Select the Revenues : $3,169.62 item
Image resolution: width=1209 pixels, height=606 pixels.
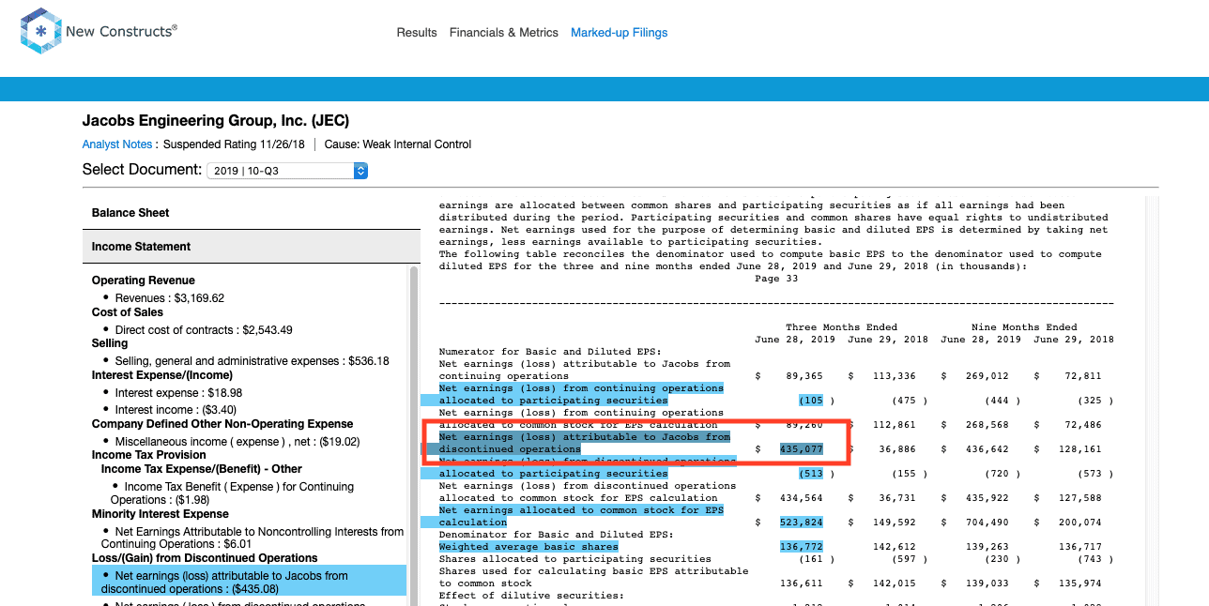(x=170, y=298)
